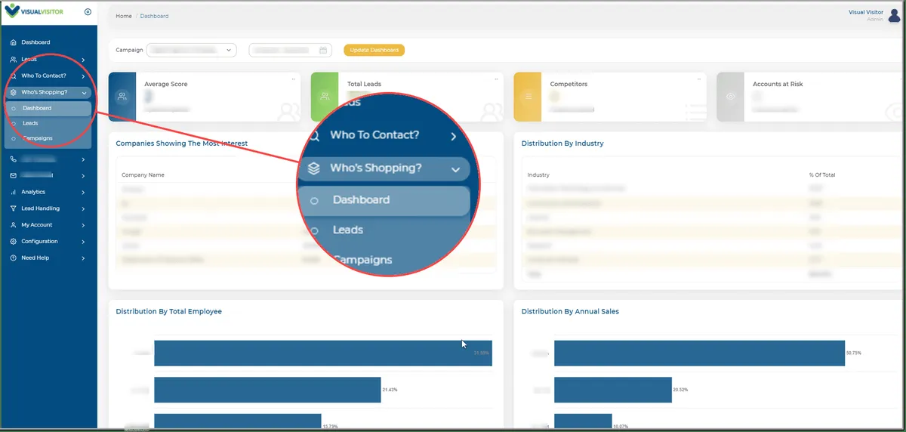Open the Campaign dropdown selector
This screenshot has width=906, height=432.
click(190, 50)
